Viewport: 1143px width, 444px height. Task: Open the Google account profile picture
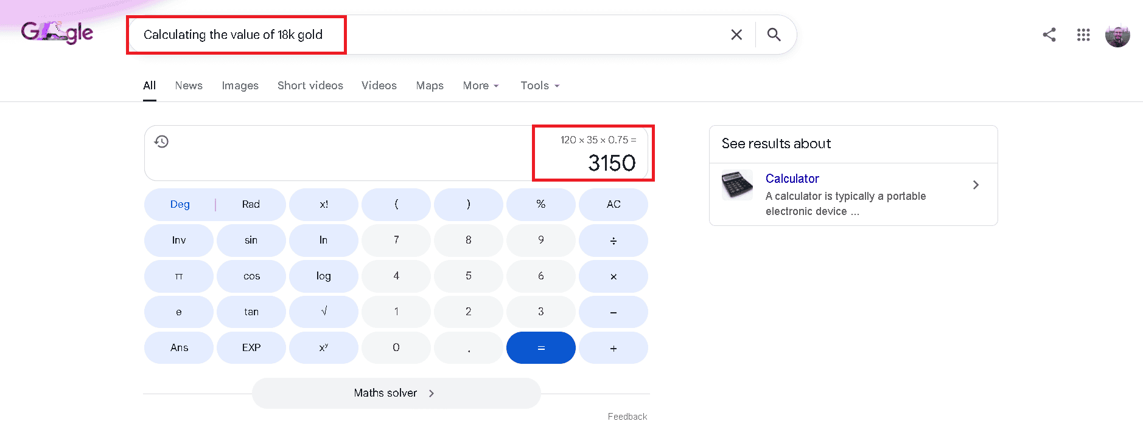point(1117,35)
